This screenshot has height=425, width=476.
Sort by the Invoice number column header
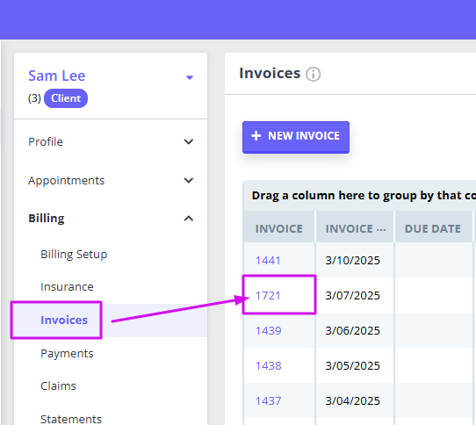pos(279,228)
